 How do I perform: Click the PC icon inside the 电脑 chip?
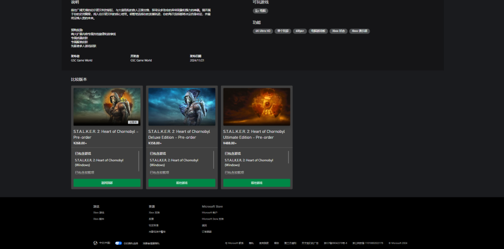click(x=257, y=11)
